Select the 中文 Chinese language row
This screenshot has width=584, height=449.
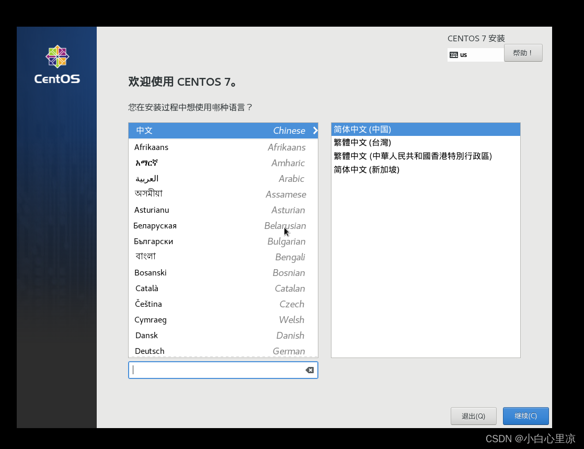click(x=223, y=131)
